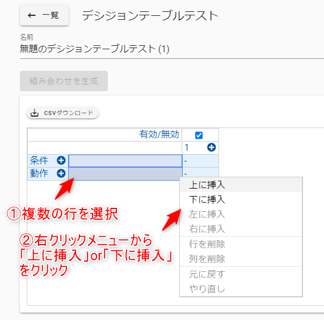Screen dimensions: 324x320
Task: Toggle the 有効/無効 checkbox for column 1
Action: click(199, 135)
